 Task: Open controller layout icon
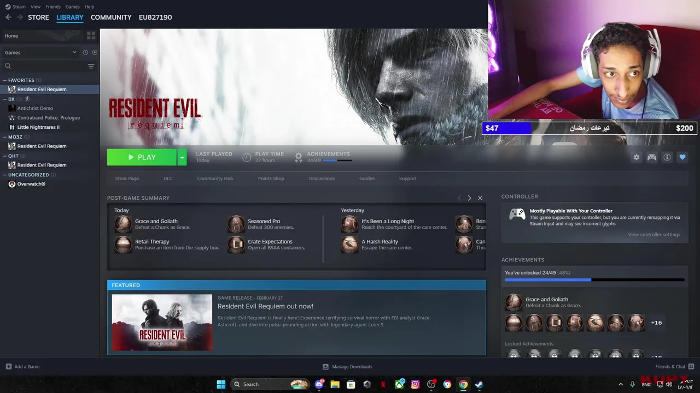[x=652, y=157]
